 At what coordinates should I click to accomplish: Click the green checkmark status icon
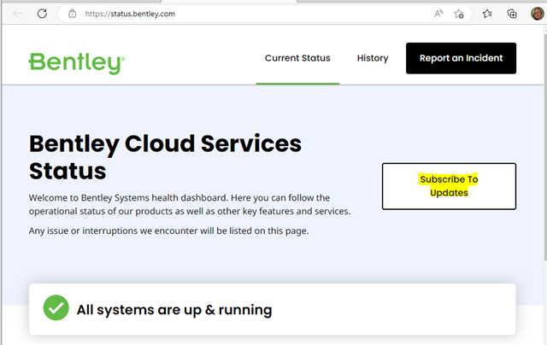[56, 307]
